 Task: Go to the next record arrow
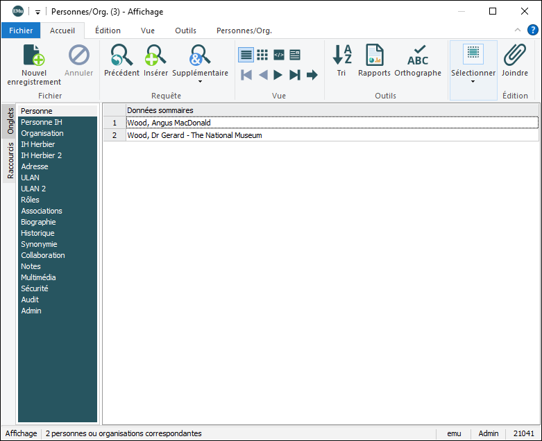coord(278,75)
